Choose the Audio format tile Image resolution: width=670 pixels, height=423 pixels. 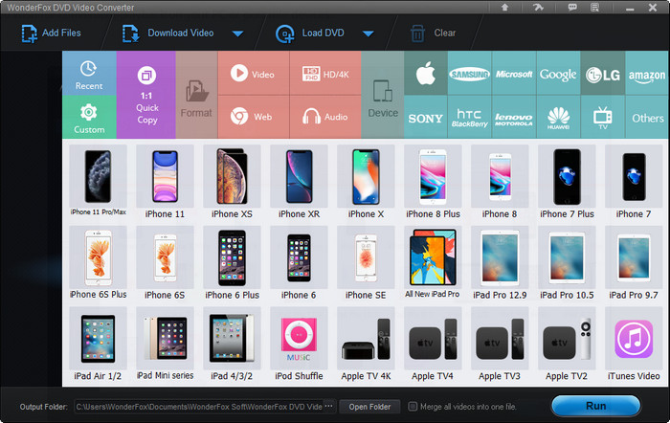[x=325, y=117]
